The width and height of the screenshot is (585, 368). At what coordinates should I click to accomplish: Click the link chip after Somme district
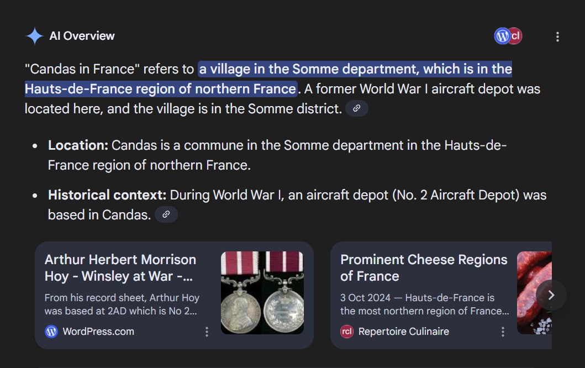click(357, 108)
